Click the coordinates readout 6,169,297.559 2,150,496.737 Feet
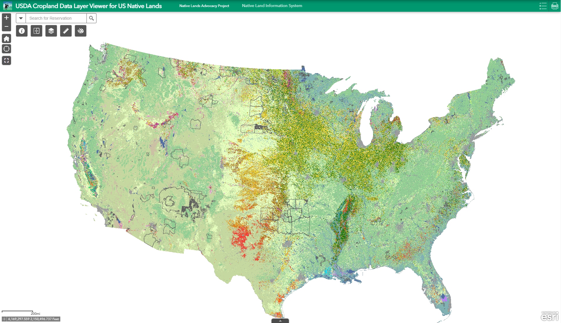Screen dimensions: 561x323 (x=34, y=319)
